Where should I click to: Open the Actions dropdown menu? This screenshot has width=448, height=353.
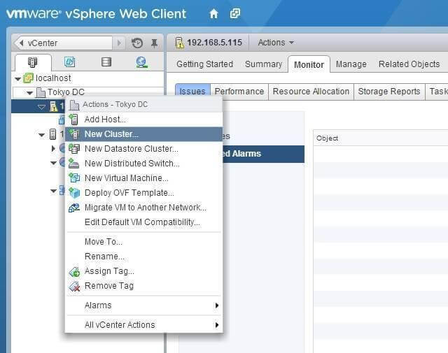[276, 43]
